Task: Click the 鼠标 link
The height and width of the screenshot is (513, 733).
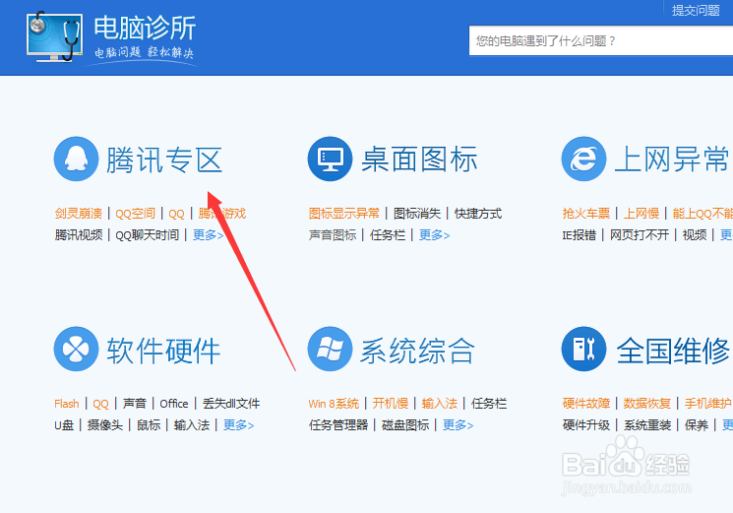Action: coord(149,425)
